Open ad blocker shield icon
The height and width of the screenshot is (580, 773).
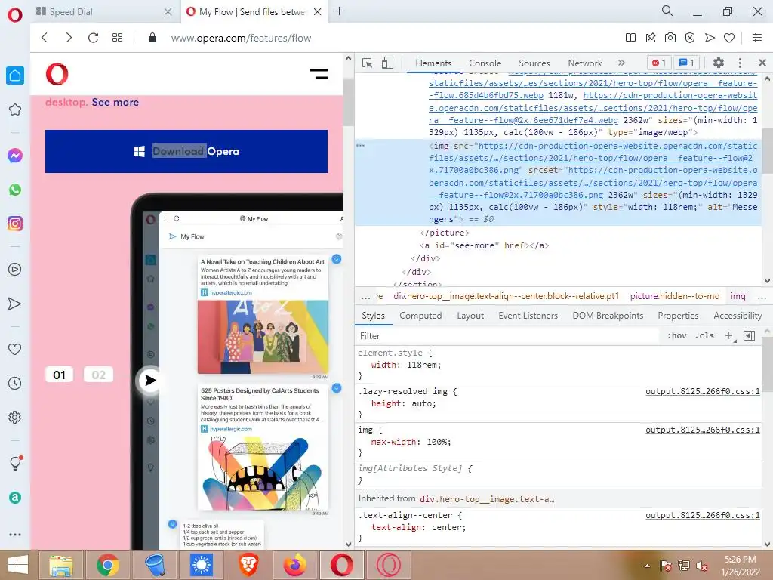point(690,38)
